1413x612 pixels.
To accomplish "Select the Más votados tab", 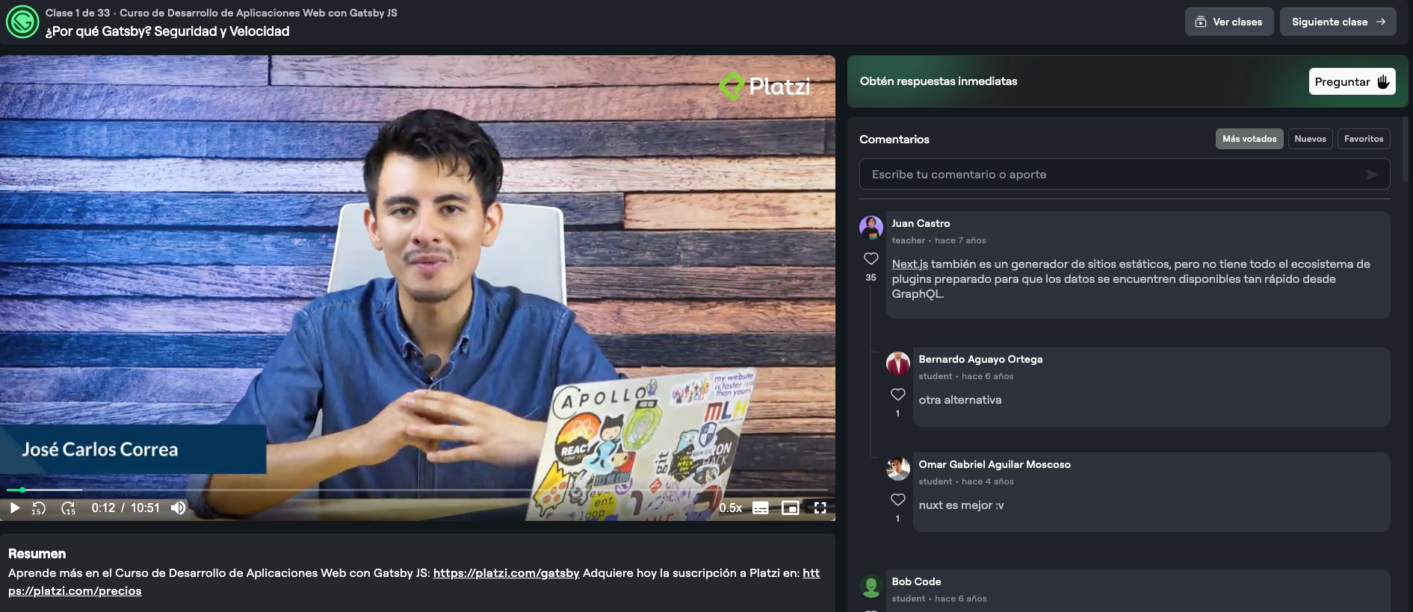I will tap(1249, 139).
